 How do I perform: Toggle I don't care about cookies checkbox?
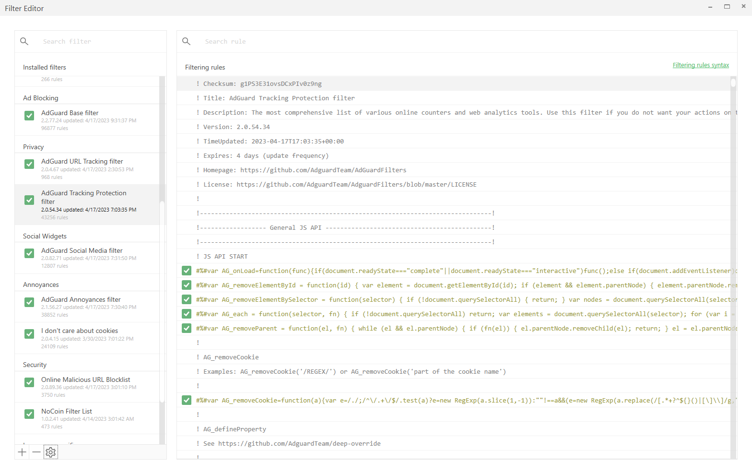pyautogui.click(x=29, y=333)
